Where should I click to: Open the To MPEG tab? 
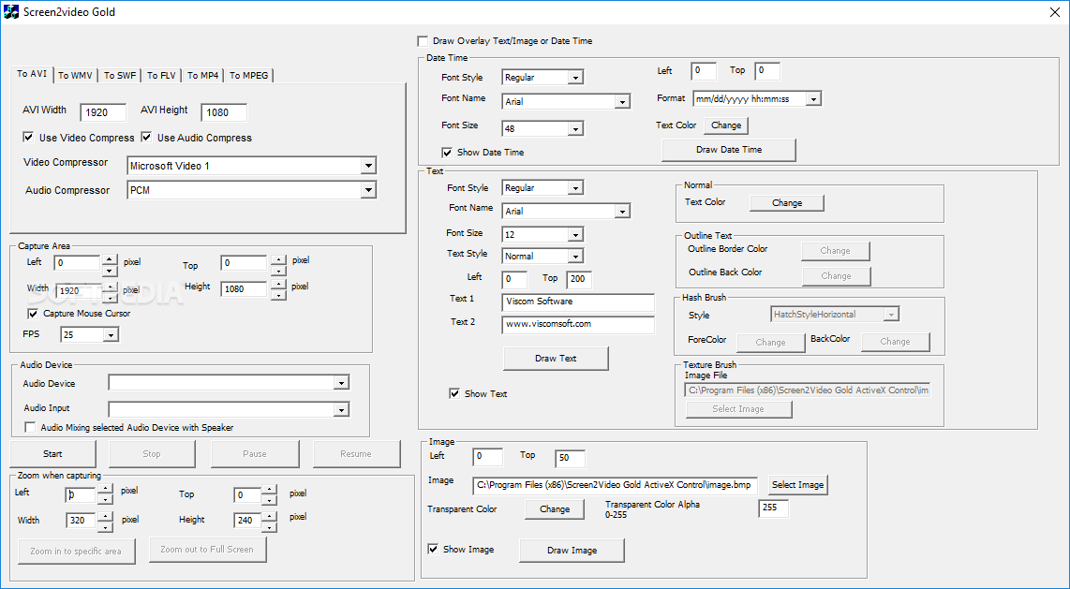249,76
